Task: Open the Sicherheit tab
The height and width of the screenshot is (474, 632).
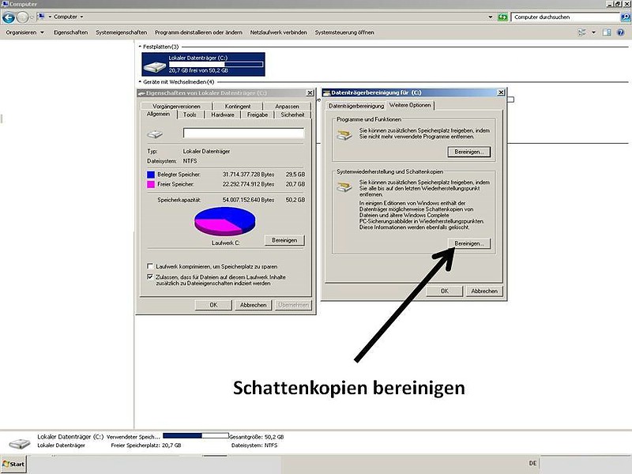Action: 292,115
